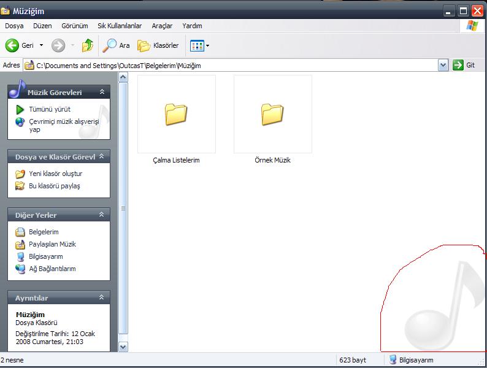The image size is (487, 368).
Task: Collapse the Ayrıntılar panel
Action: tap(102, 297)
